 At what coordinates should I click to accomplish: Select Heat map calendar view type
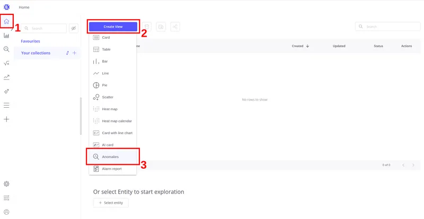tap(112, 121)
